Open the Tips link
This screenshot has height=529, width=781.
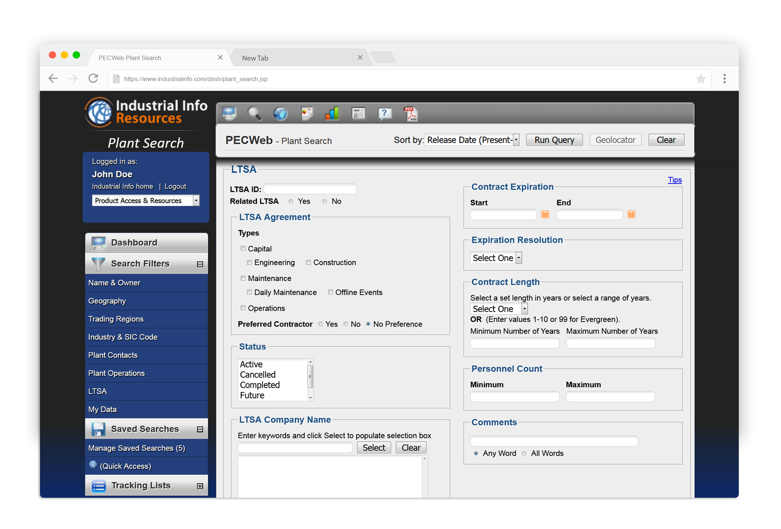675,180
